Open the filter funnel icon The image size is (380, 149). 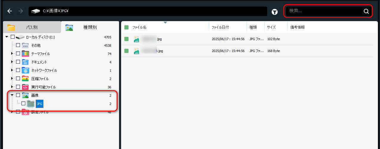275,12
